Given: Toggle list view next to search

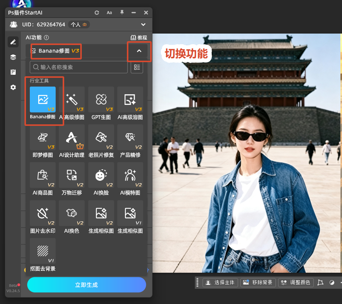Looking at the screenshot, I should [x=137, y=67].
